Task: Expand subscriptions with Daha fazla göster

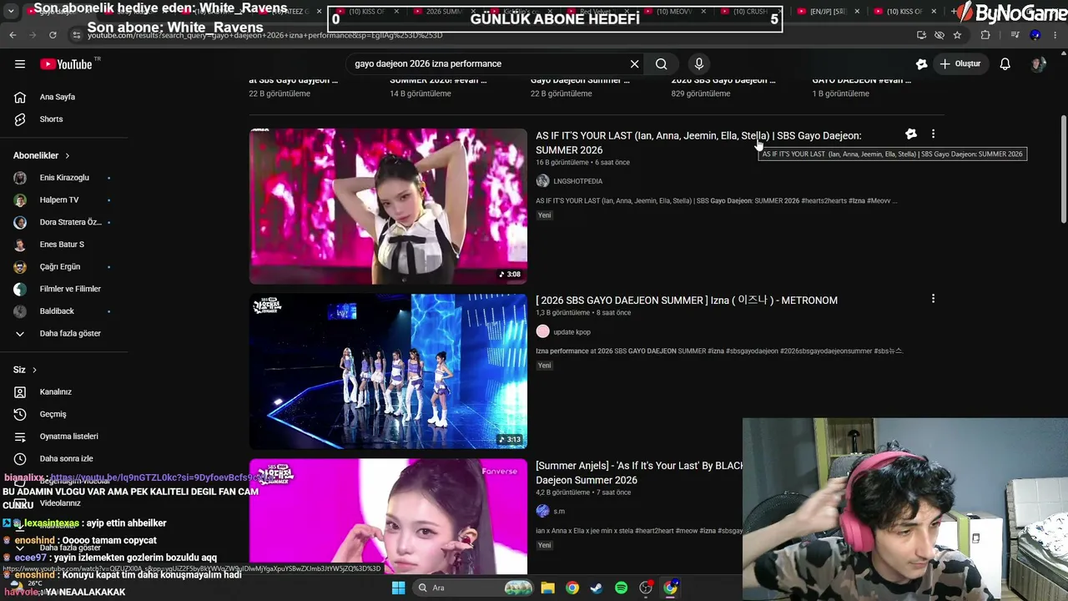Action: [63, 333]
